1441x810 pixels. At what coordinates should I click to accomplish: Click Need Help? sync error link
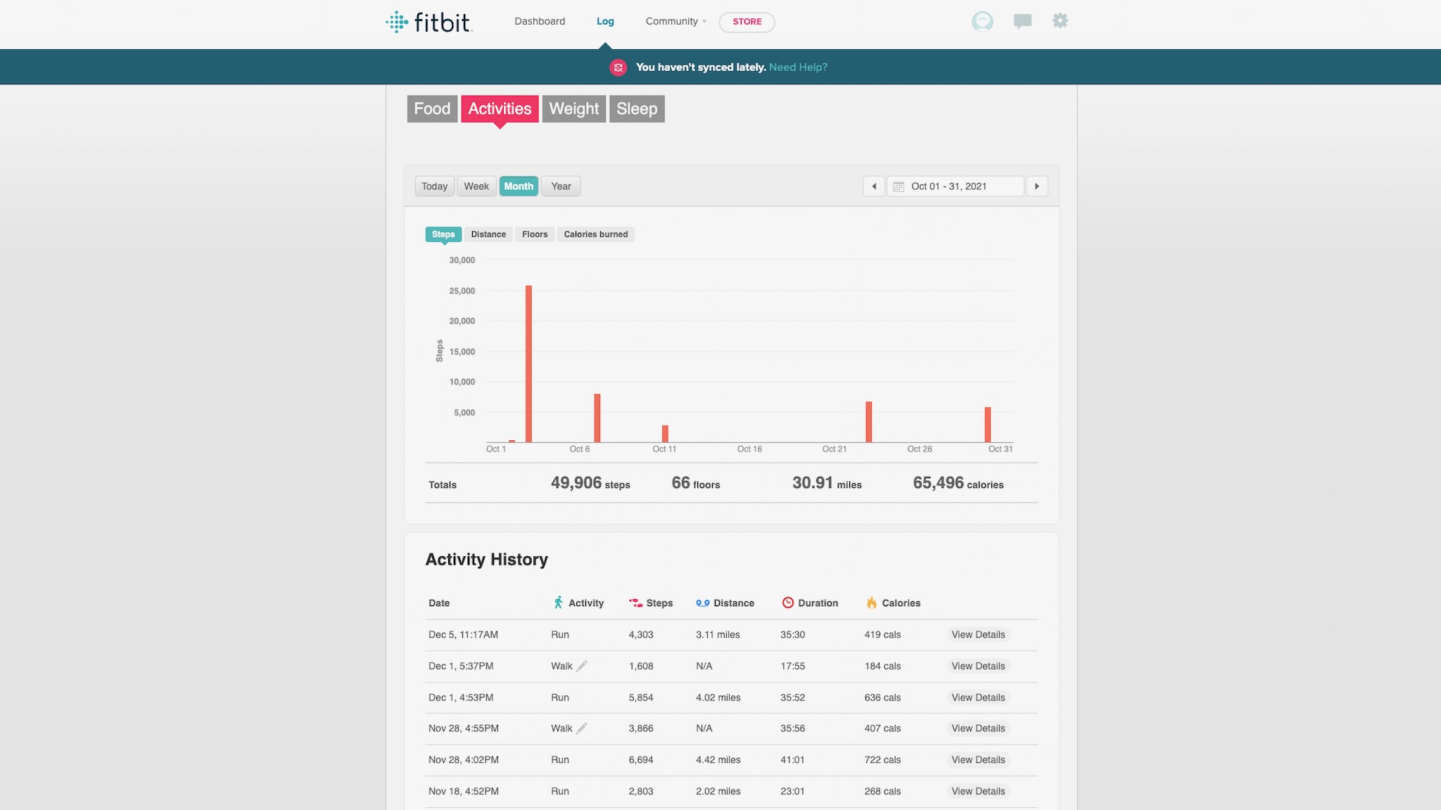coord(798,67)
